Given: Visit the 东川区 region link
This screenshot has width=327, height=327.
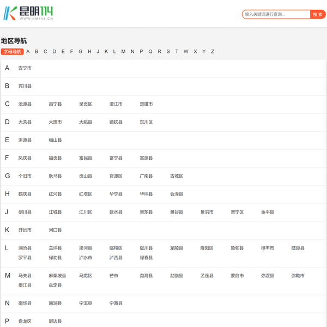Looking at the screenshot, I should pyautogui.click(x=146, y=122).
